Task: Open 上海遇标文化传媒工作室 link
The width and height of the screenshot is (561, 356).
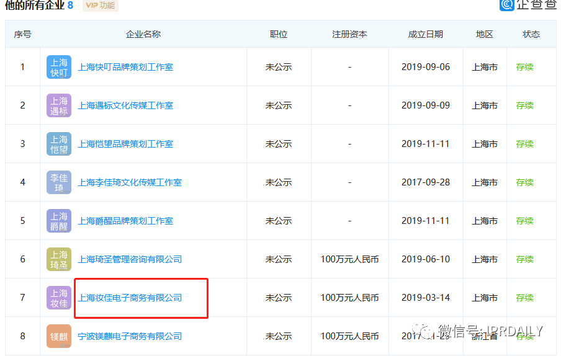Action: coord(125,105)
